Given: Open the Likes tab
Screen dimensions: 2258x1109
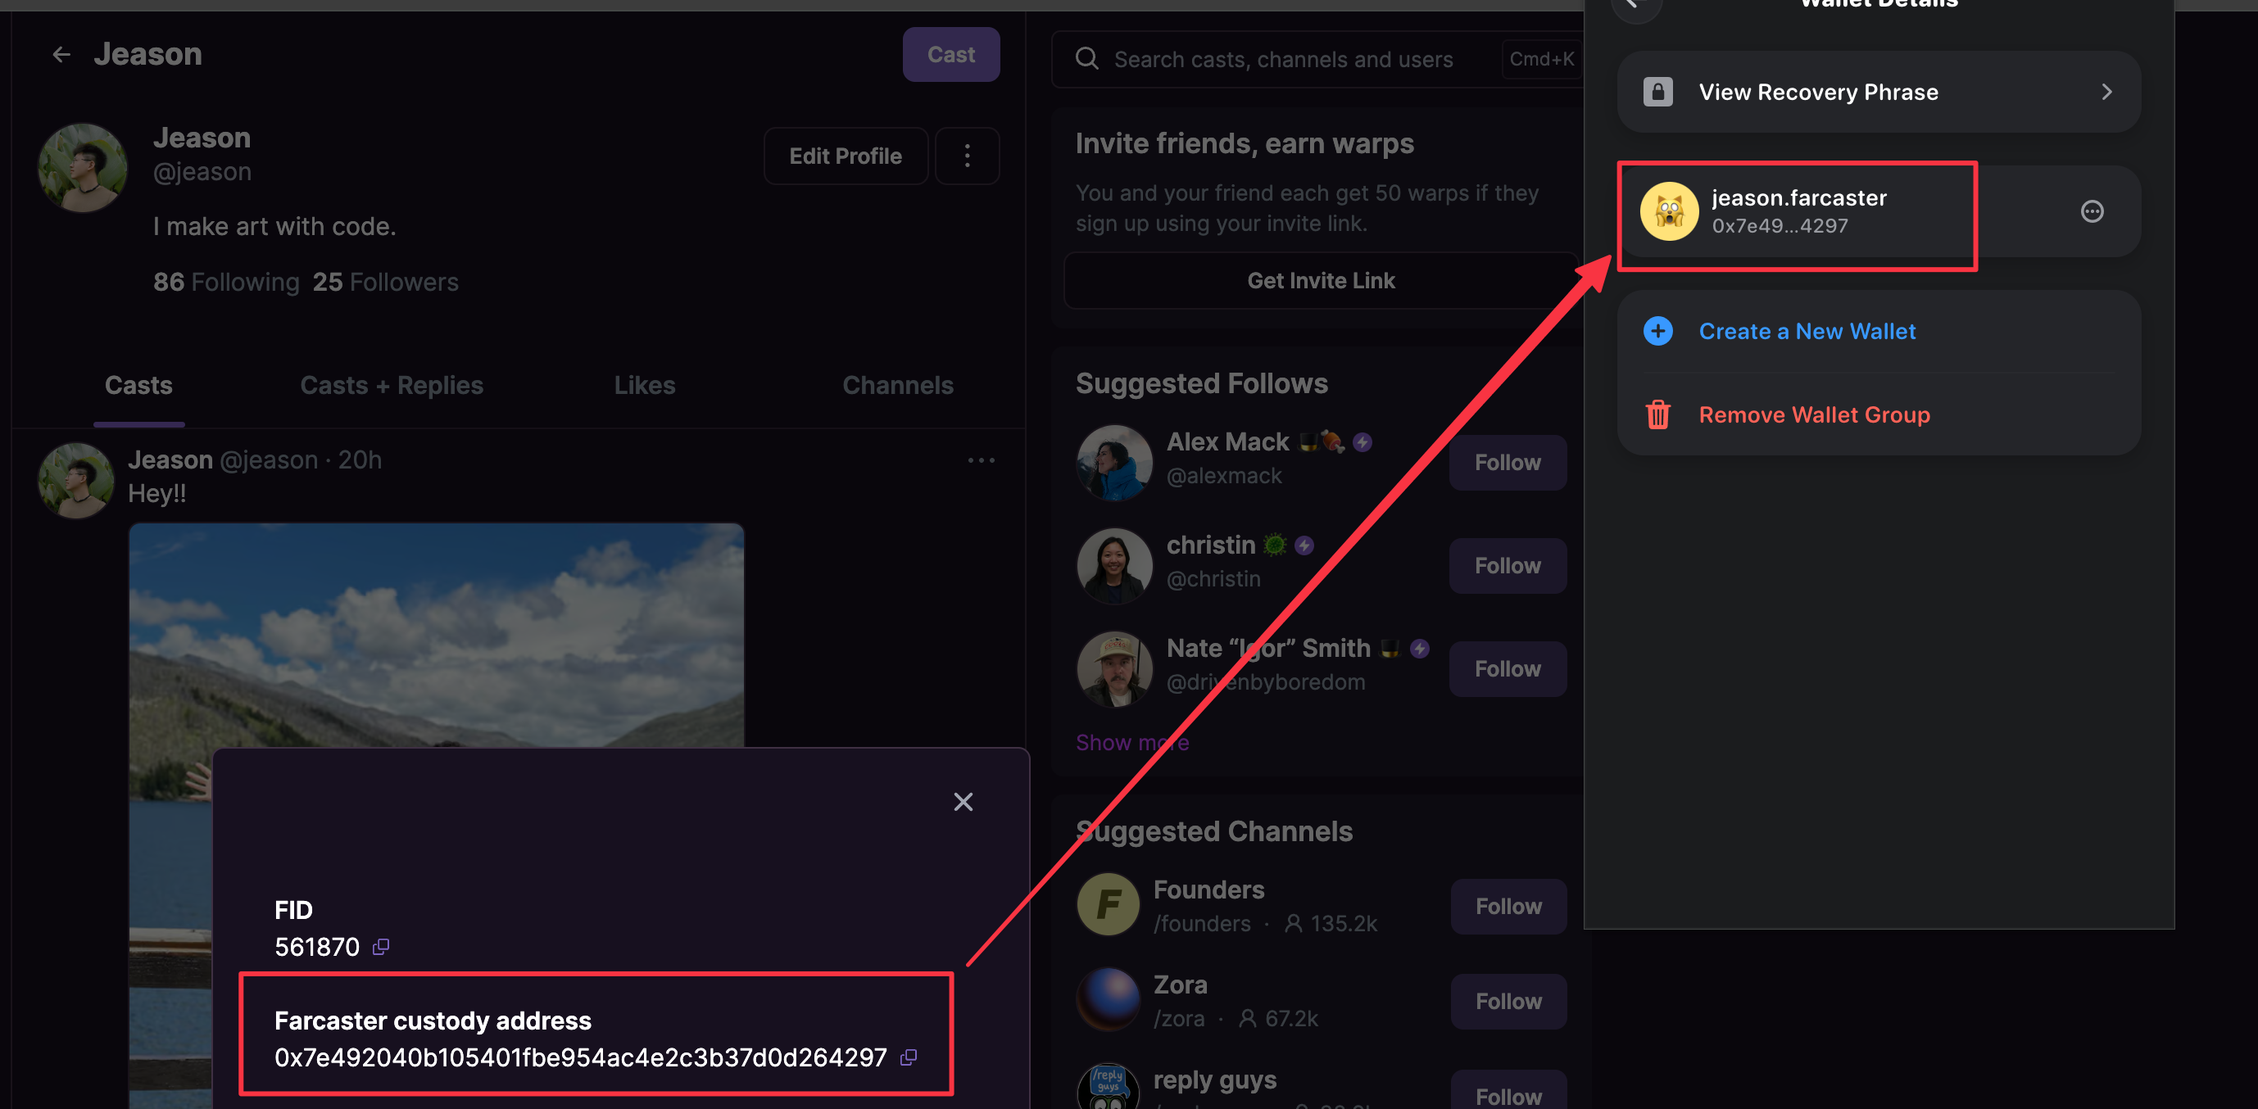Looking at the screenshot, I should click(x=644, y=386).
